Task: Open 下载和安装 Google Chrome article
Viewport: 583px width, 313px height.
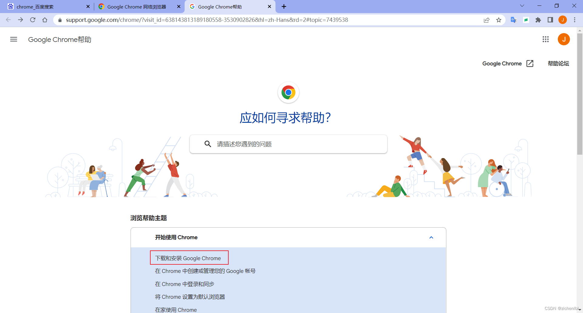Action: [x=188, y=258]
